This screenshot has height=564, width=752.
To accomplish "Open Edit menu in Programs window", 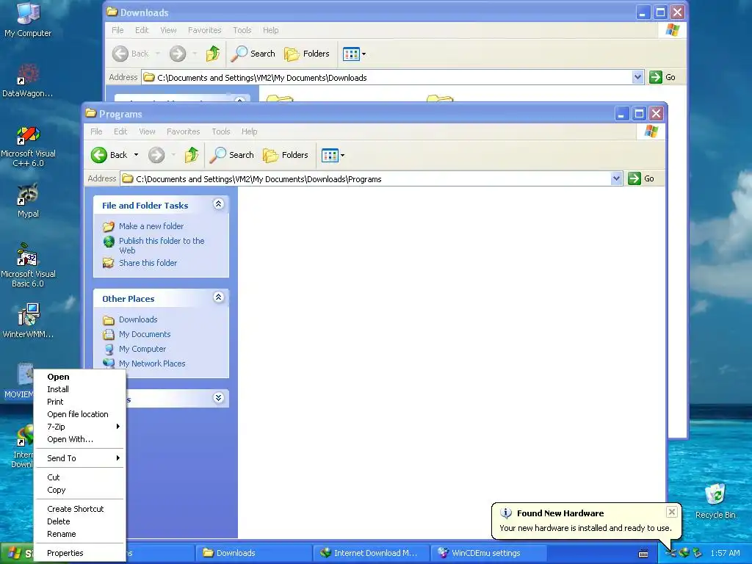I will [x=120, y=131].
